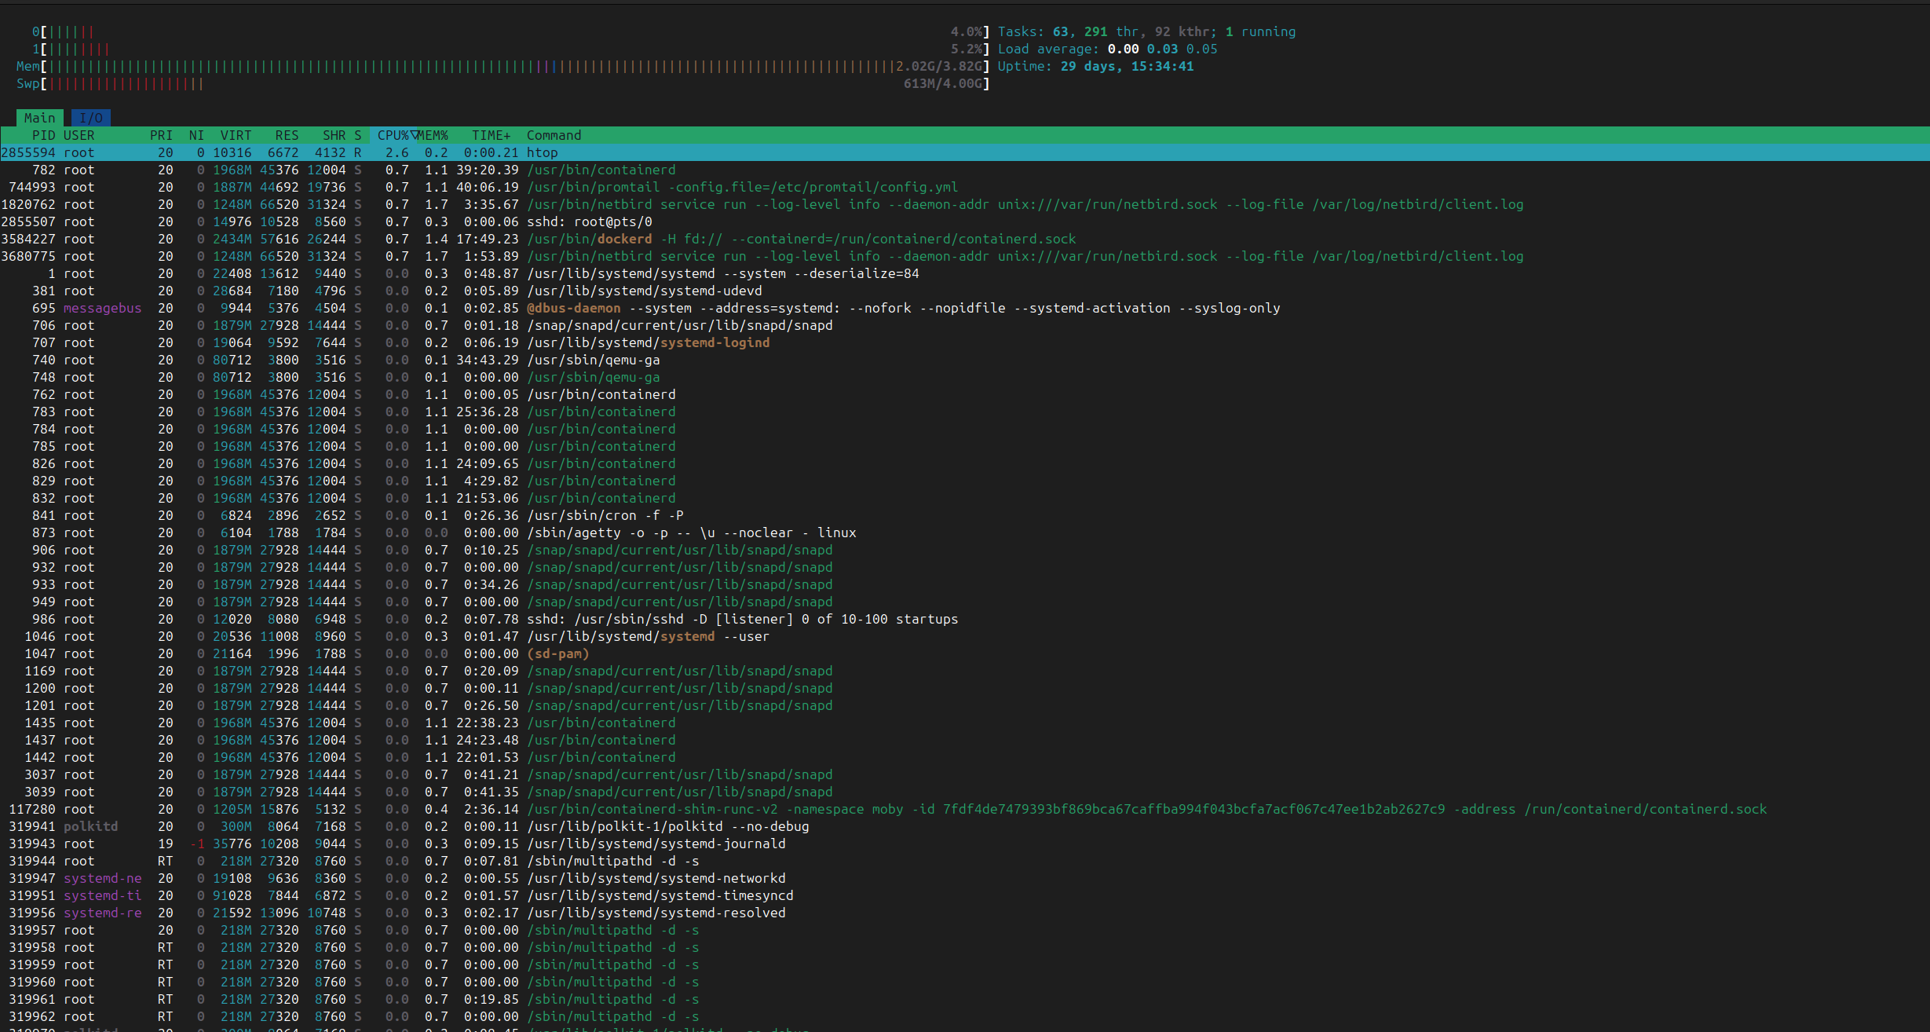Viewport: 1930px width, 1032px height.
Task: Select containerd row PID 762
Action: coord(965,394)
